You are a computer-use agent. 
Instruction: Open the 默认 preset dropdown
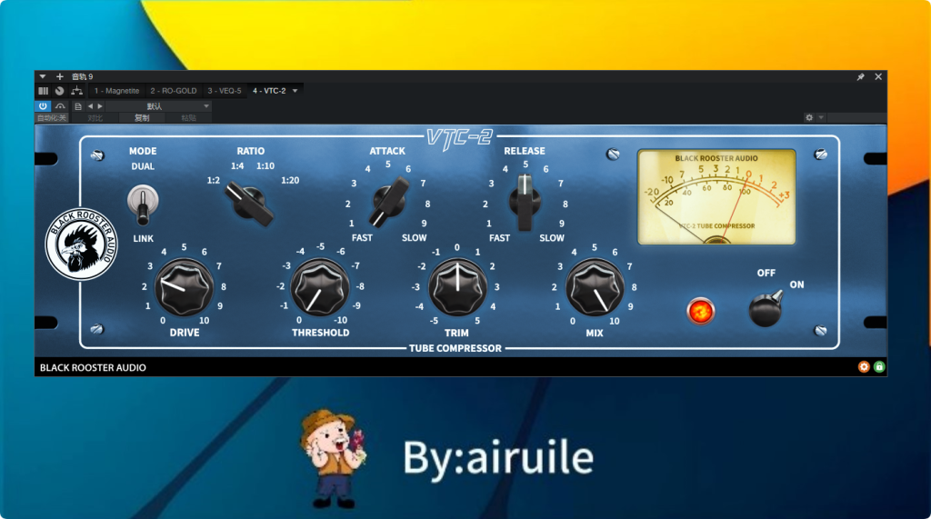pos(158,106)
